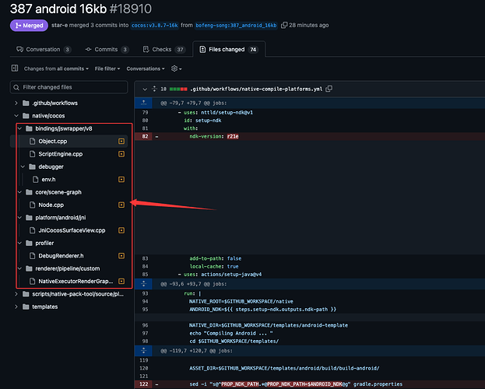Switch to the Conversation tab
This screenshot has width=485, height=389.
tap(44, 50)
